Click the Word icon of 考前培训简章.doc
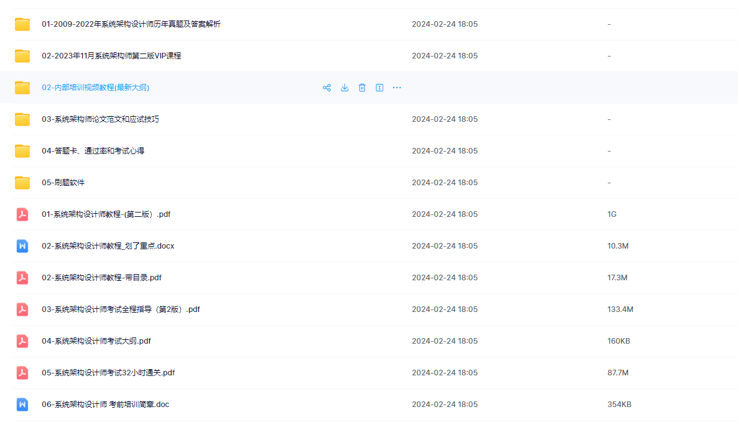Viewport: 738px width, 435px height. coord(22,405)
